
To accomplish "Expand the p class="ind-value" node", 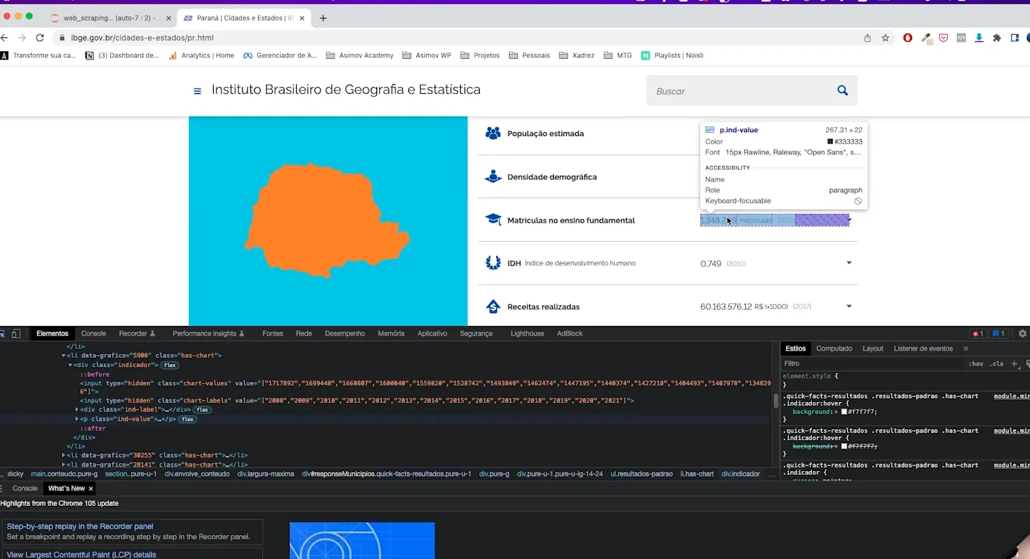I will click(77, 419).
